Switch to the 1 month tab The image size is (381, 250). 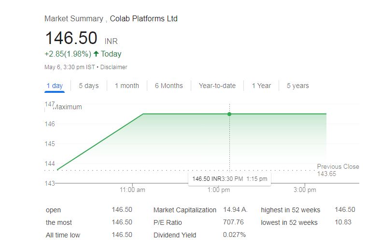[127, 86]
